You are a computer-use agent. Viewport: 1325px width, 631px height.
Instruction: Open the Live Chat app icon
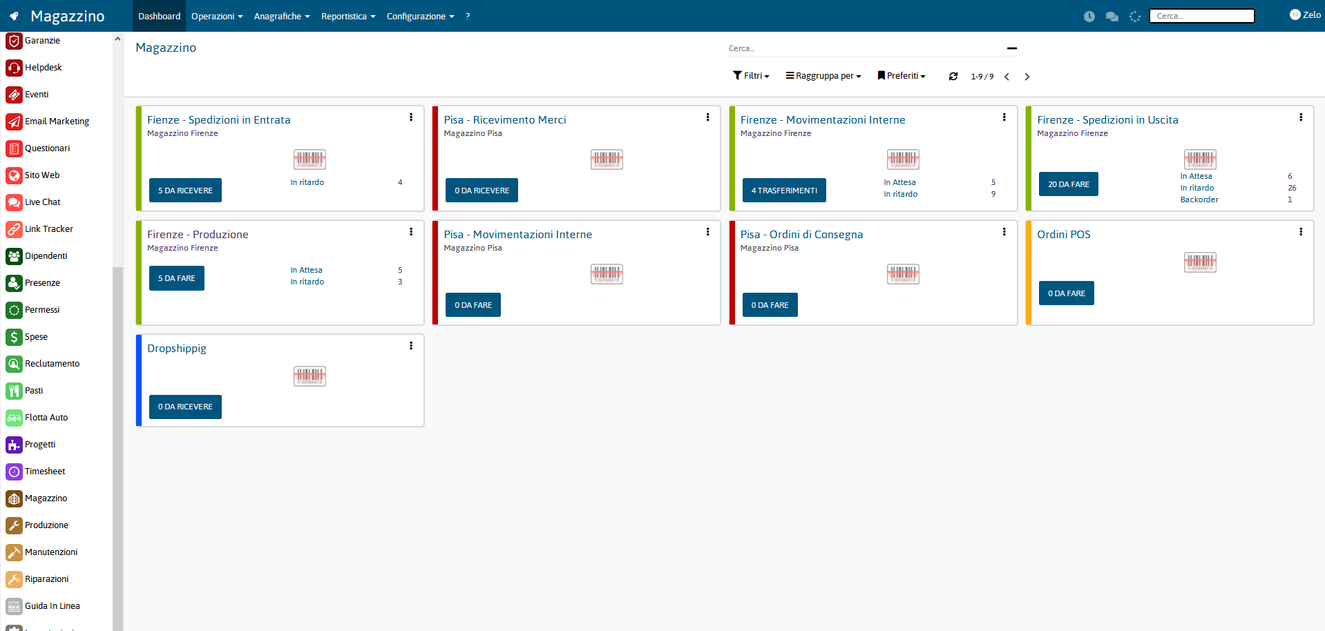click(x=14, y=202)
